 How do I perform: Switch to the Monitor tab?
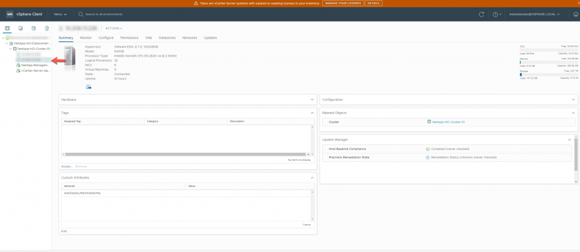click(x=86, y=38)
